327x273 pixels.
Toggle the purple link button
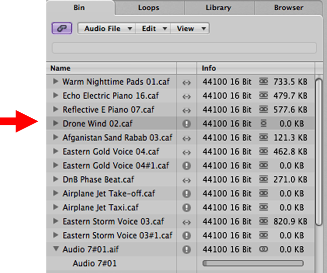[x=62, y=29]
